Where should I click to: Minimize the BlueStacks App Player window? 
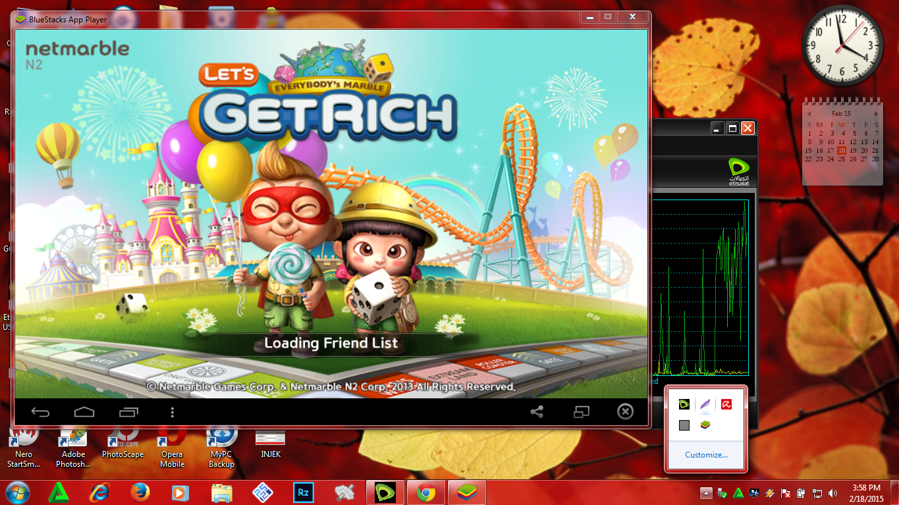(590, 17)
